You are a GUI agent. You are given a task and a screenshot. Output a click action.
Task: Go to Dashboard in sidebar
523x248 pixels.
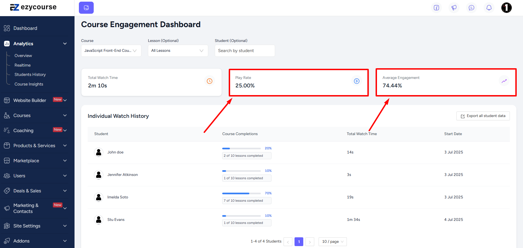[x=25, y=28]
